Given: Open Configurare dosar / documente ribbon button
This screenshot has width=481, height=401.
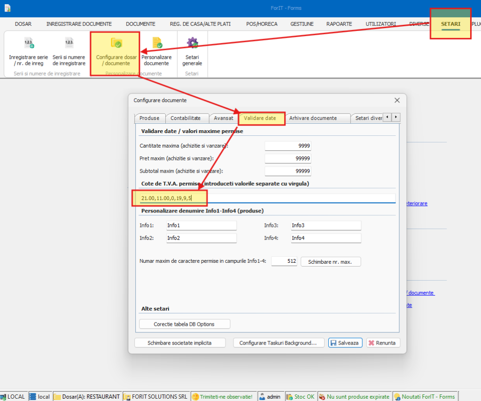Looking at the screenshot, I should [116, 51].
